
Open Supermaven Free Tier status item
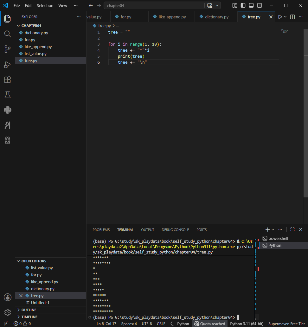pos(286,324)
